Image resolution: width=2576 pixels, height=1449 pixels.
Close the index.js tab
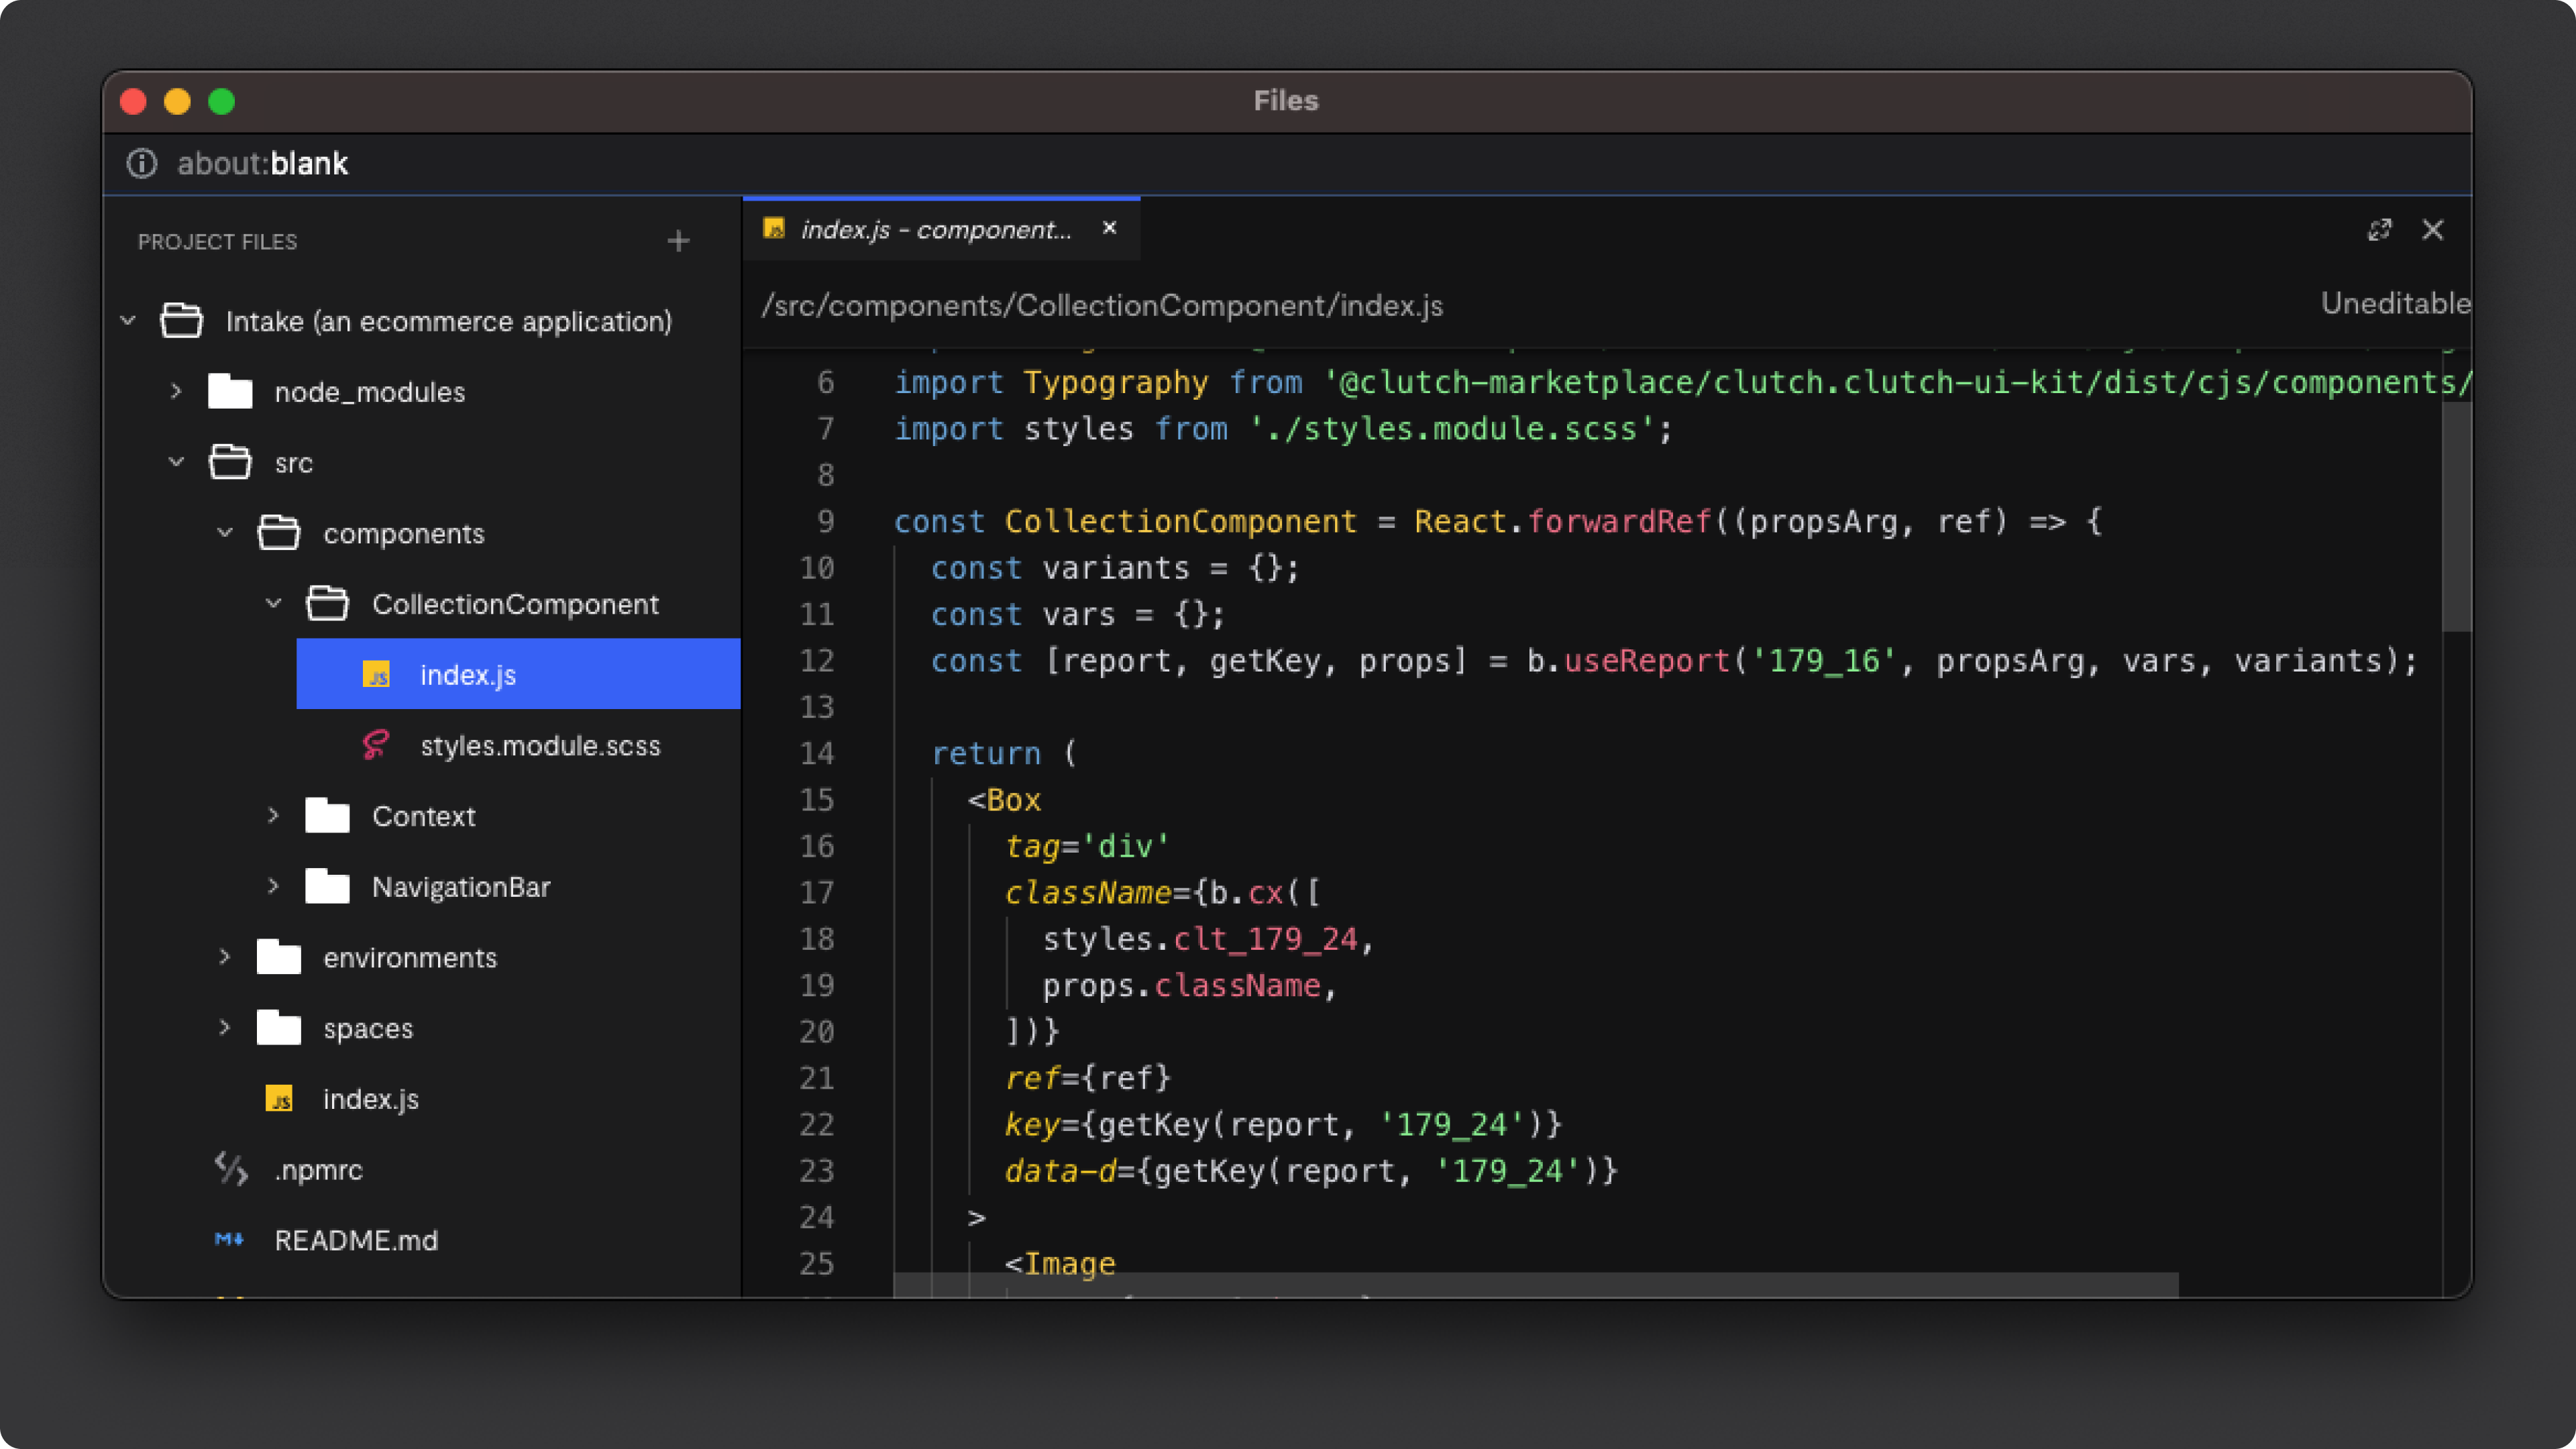(x=1109, y=228)
